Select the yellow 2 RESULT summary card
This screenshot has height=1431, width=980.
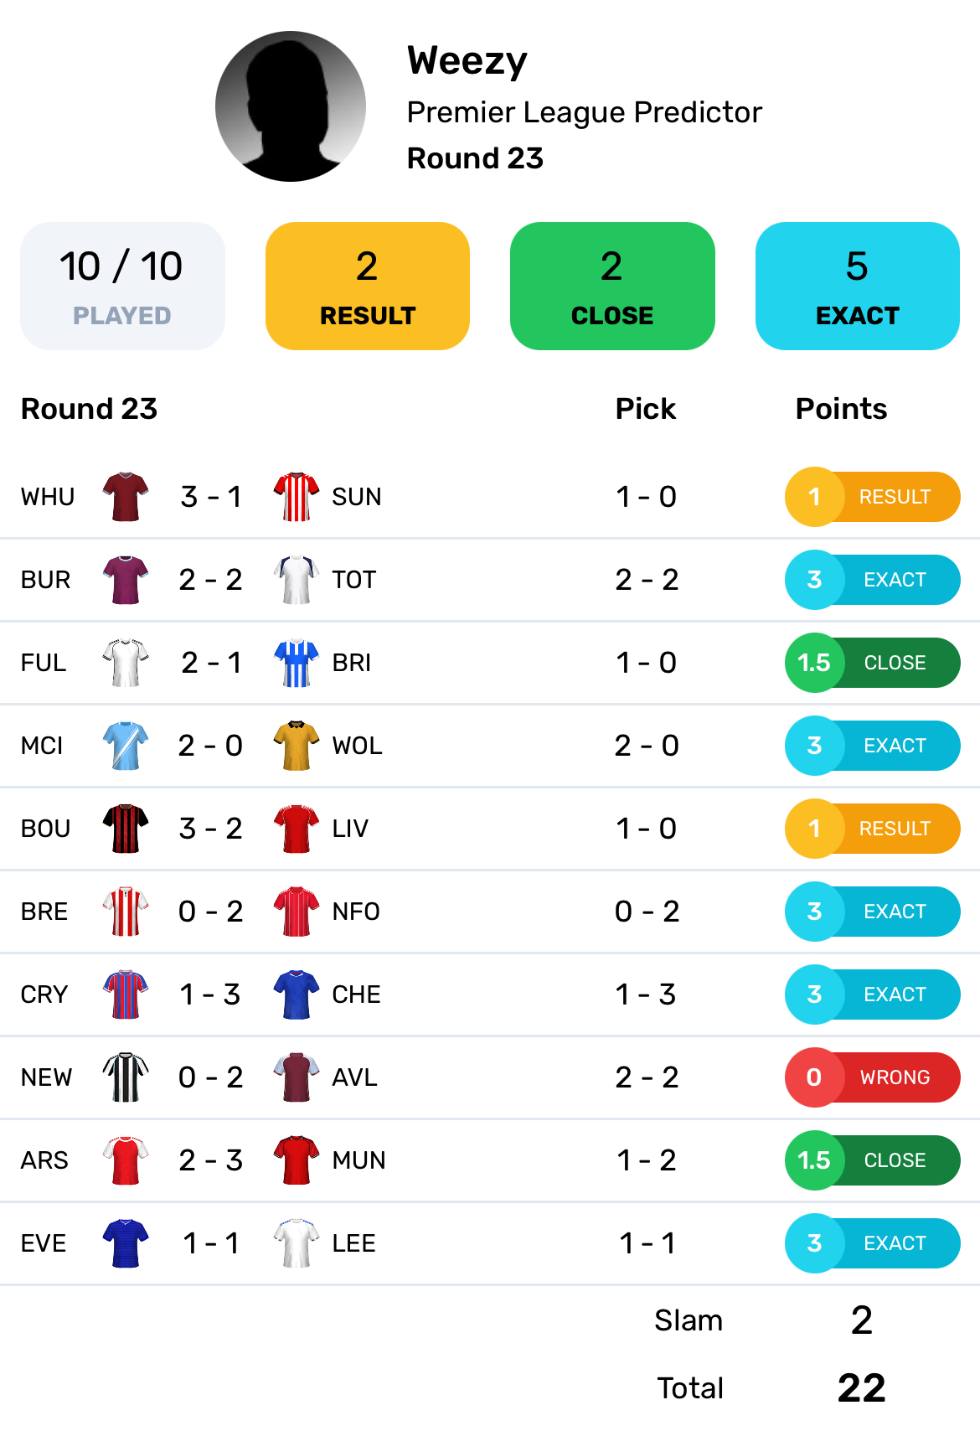coord(368,286)
